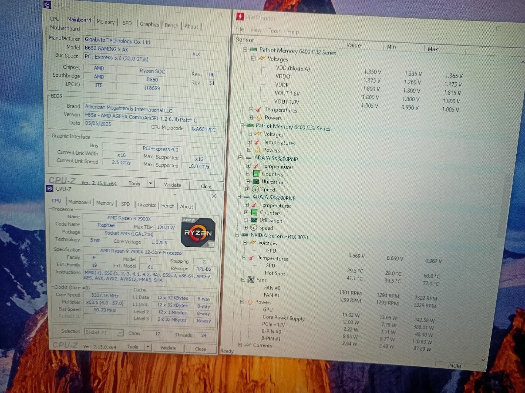Click the Ryzen 9 logo image

tap(198, 233)
